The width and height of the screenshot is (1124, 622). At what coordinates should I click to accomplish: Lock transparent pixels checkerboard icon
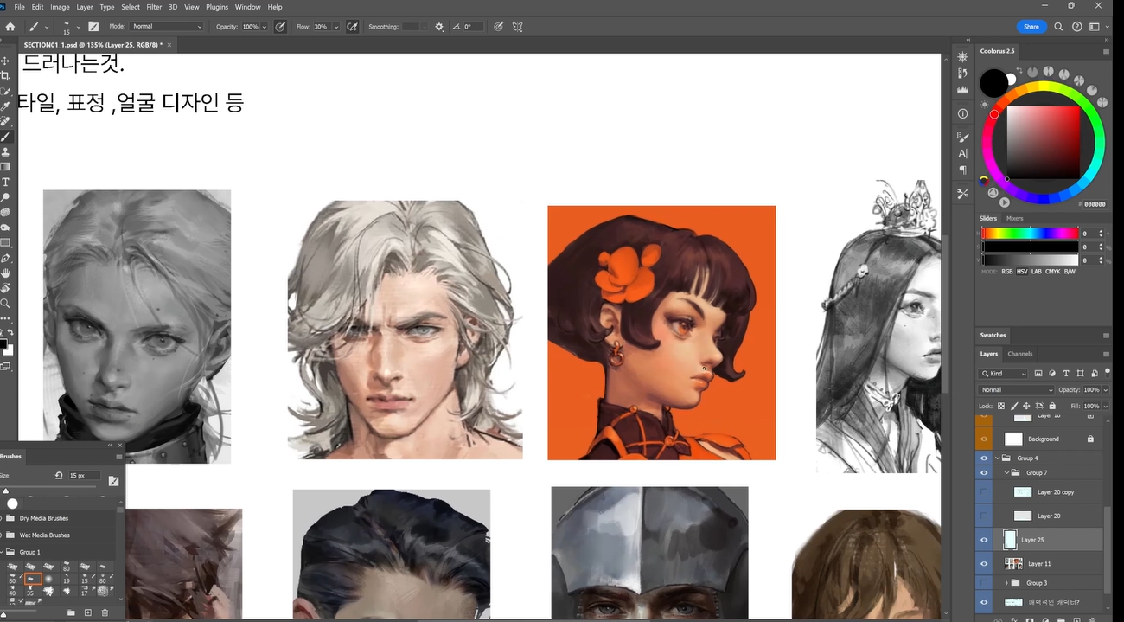click(1001, 406)
